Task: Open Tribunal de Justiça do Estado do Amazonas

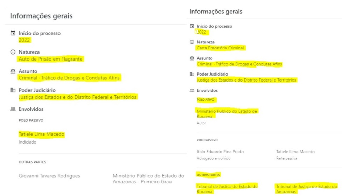Action: coord(306,189)
